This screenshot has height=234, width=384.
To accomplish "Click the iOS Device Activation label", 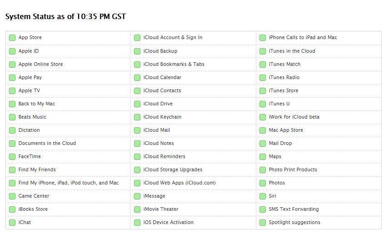I will pyautogui.click(x=169, y=222).
